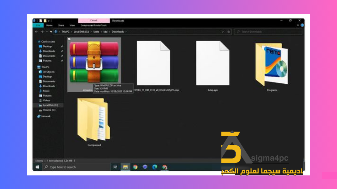Jump to sdd in the breadcrumb
Image resolution: width=337 pixels, height=189 pixels.
106,32
